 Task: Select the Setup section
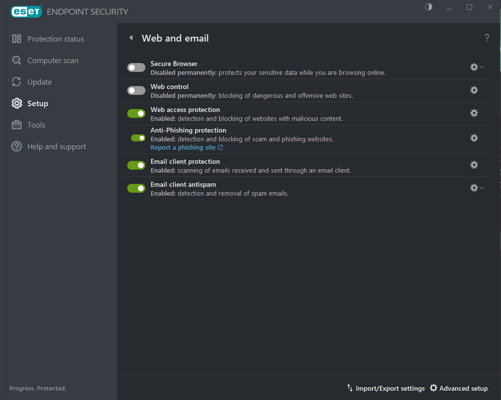click(x=38, y=104)
